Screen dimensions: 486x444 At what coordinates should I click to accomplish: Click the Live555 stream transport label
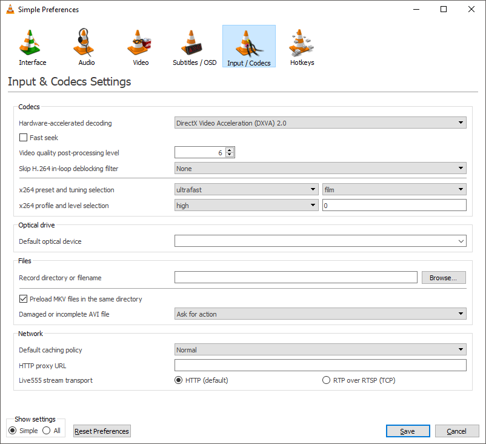coord(56,380)
